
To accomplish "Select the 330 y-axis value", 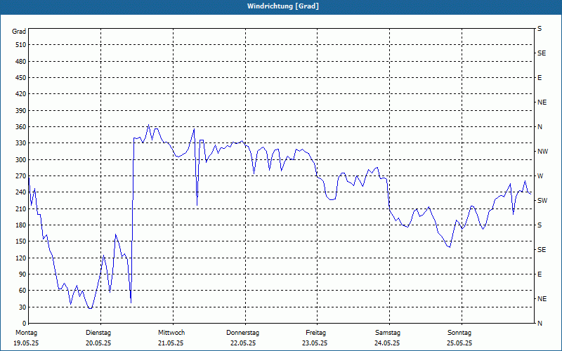I will pyautogui.click(x=21, y=143).
